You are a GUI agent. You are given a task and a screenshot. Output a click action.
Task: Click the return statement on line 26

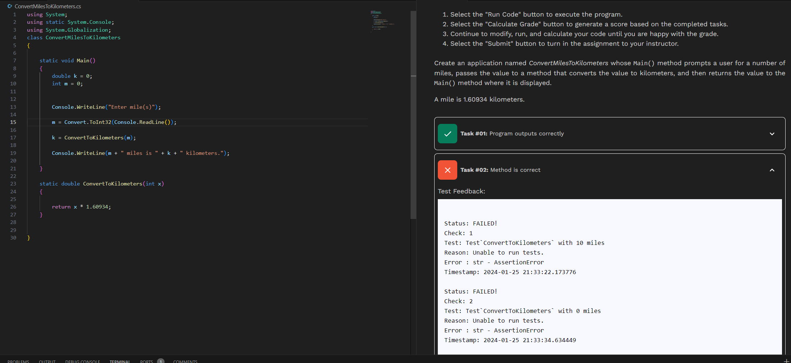pyautogui.click(x=81, y=207)
